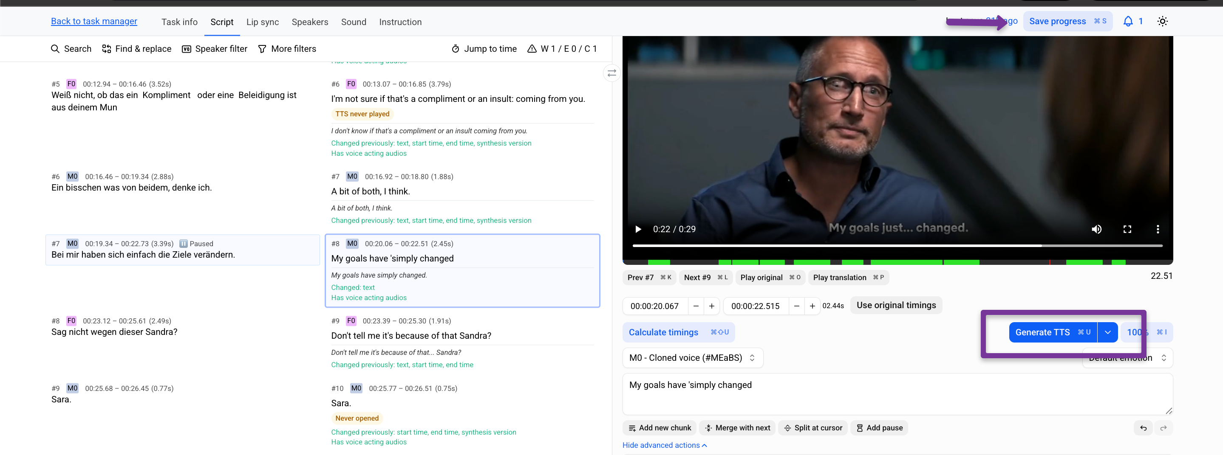The image size is (1223, 455).
Task: Click the M0 speaker tag on translation #10
Action: click(356, 389)
